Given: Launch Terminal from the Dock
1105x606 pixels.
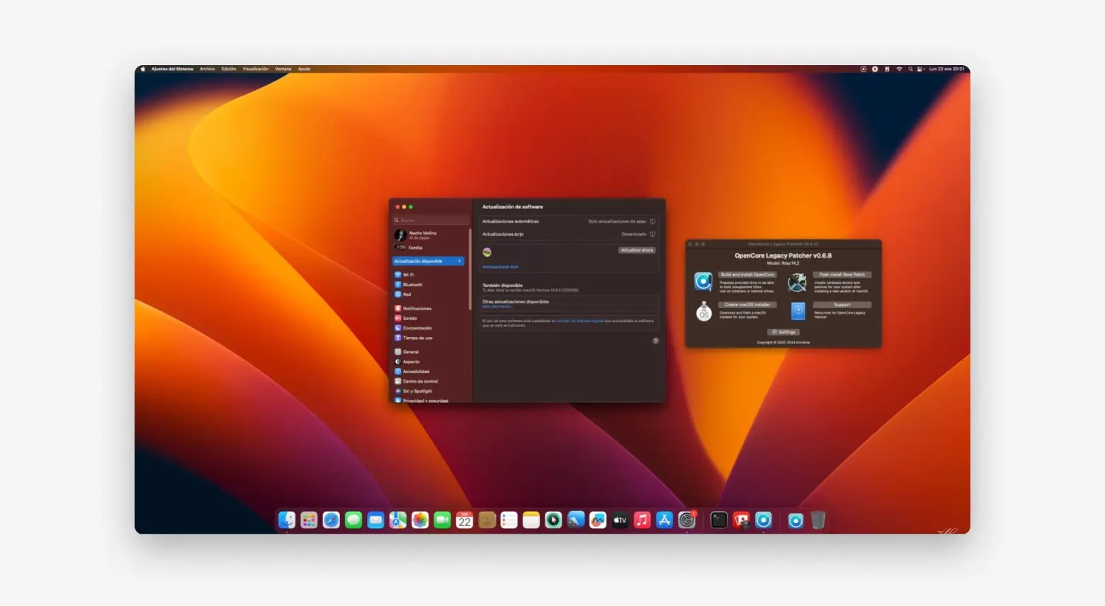Looking at the screenshot, I should coord(719,520).
